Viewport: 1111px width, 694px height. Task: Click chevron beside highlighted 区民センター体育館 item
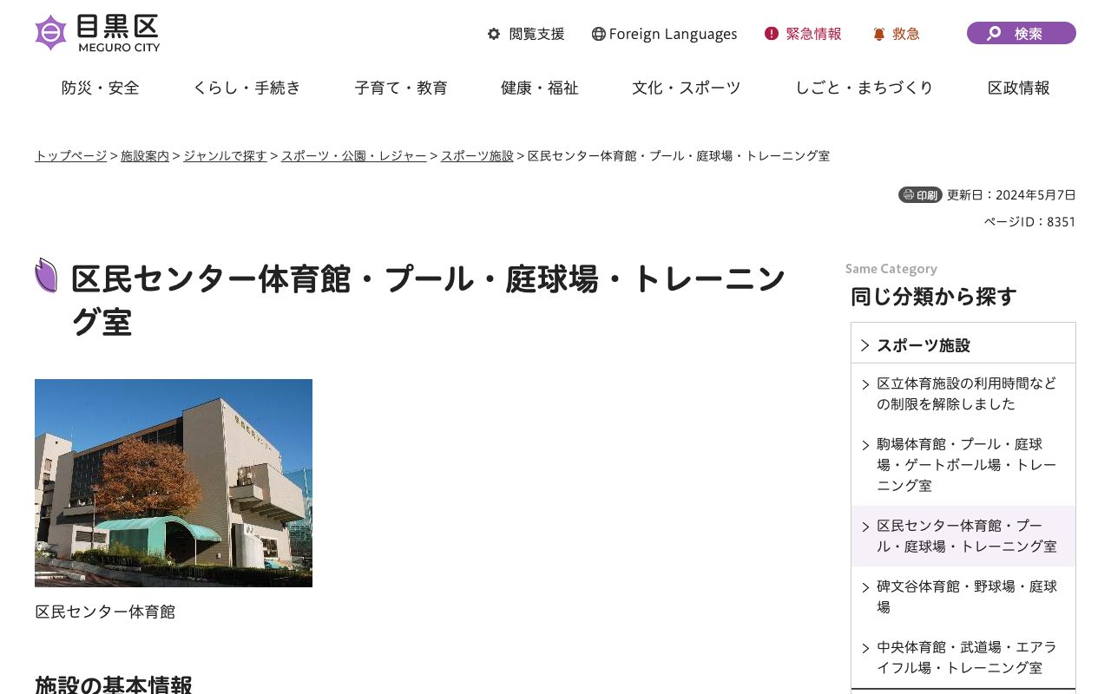865,527
